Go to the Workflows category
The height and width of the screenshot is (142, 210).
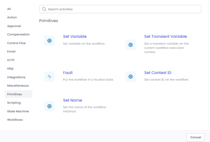pyautogui.click(x=15, y=120)
